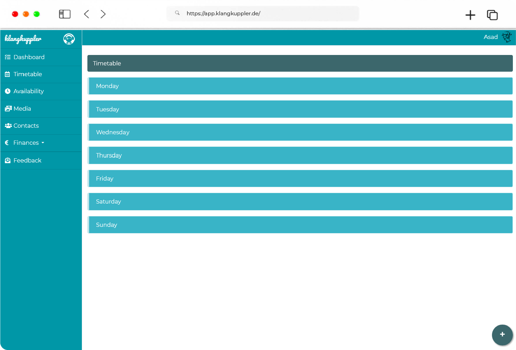Expand the Finances dropdown menu
The image size is (516, 350).
pyautogui.click(x=29, y=143)
